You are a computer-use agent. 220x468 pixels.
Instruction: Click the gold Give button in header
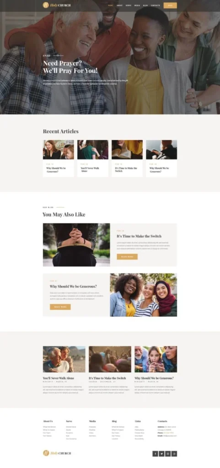tap(170, 5)
